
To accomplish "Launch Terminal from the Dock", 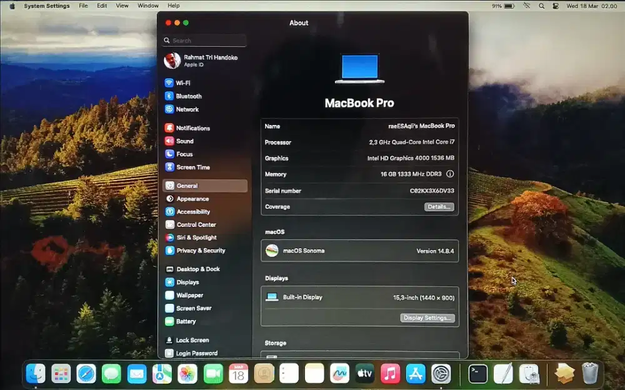I will 477,374.
